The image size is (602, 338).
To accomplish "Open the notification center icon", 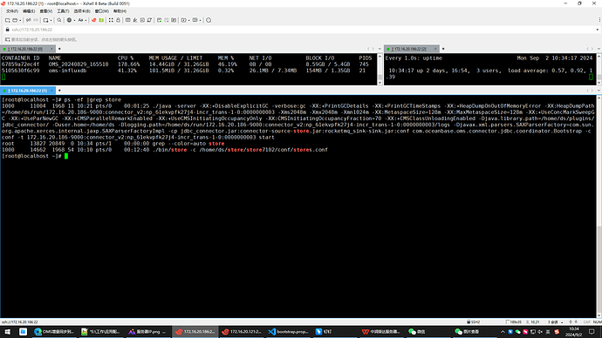I will (592, 332).
